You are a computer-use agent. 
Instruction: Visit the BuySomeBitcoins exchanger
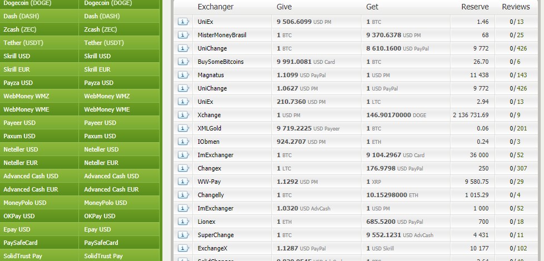click(221, 62)
